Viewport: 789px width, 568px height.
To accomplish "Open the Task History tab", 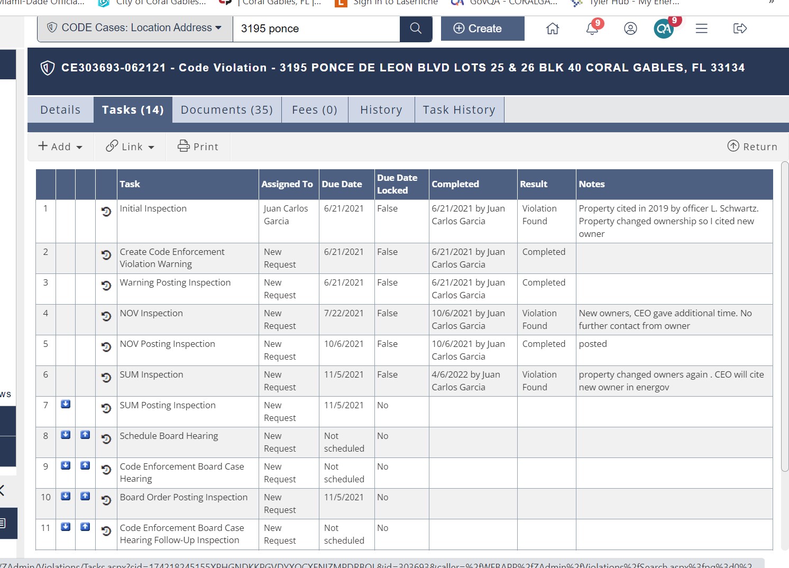I will coord(459,110).
